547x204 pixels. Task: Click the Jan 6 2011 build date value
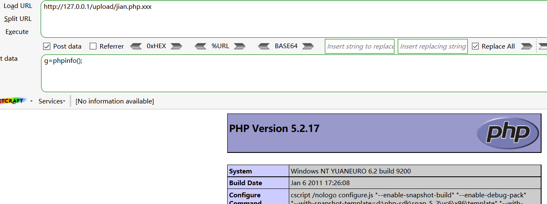click(320, 183)
